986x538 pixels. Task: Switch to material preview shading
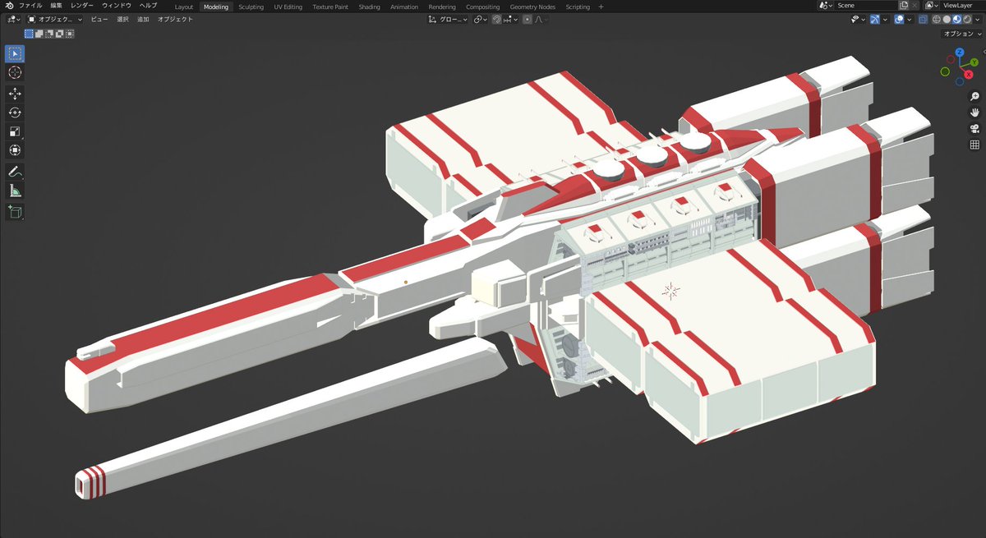click(x=956, y=19)
